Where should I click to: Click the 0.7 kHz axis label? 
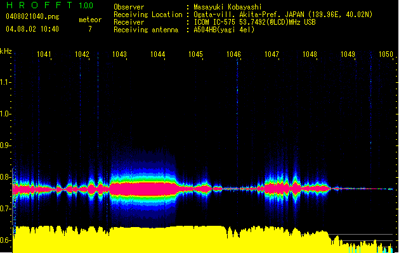pyautogui.click(x=5, y=209)
